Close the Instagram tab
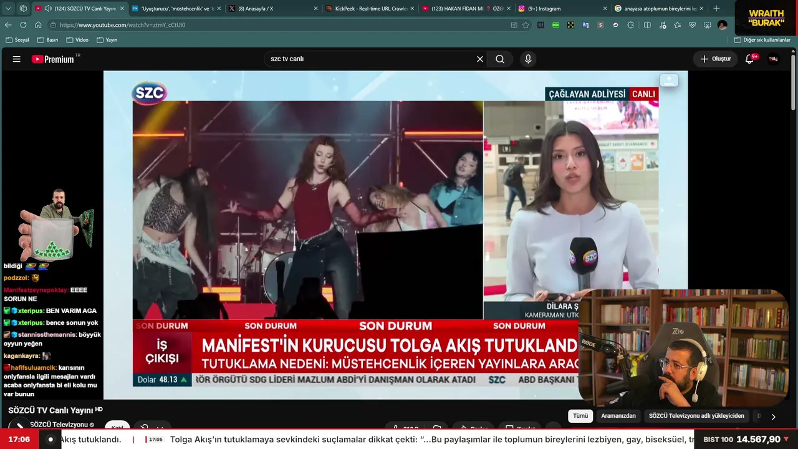Viewport: 798px width, 449px height. [x=605, y=9]
